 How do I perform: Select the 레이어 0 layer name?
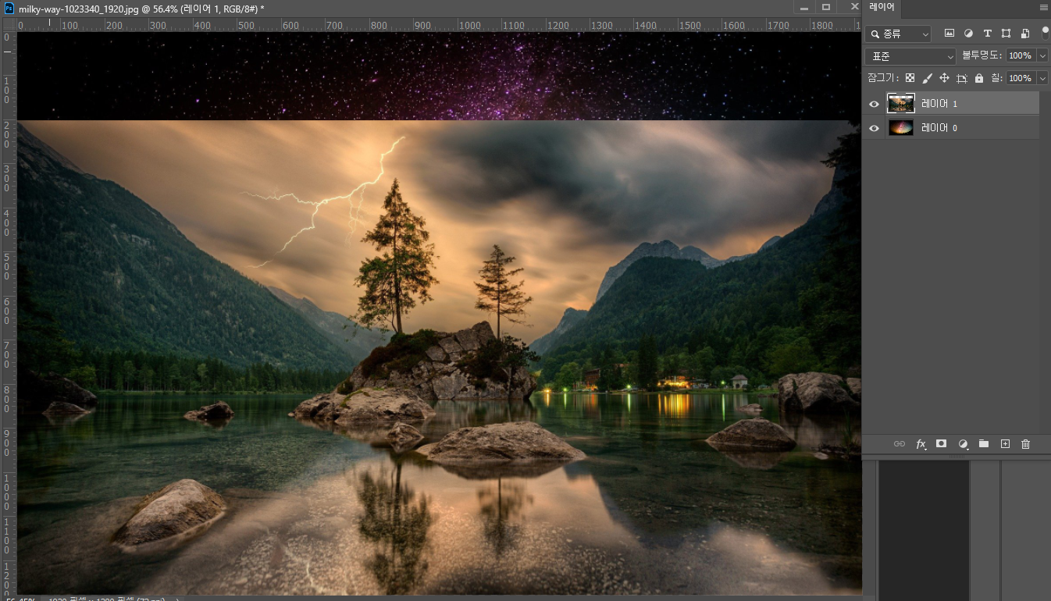(x=939, y=128)
